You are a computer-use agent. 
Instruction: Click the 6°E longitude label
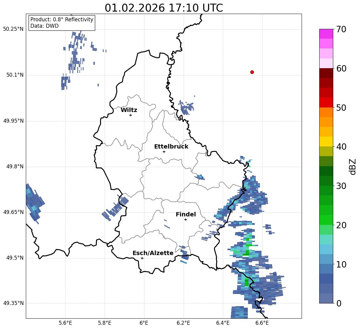pos(144,323)
